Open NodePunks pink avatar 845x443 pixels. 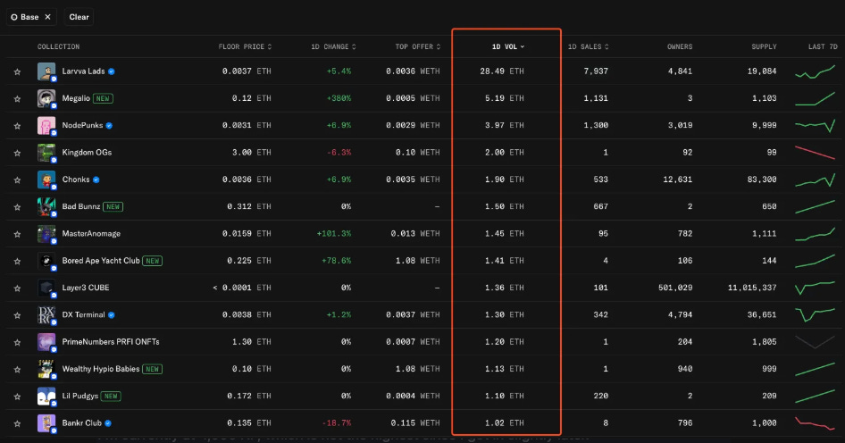46,125
